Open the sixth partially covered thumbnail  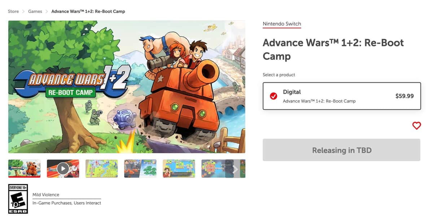[x=214, y=168]
